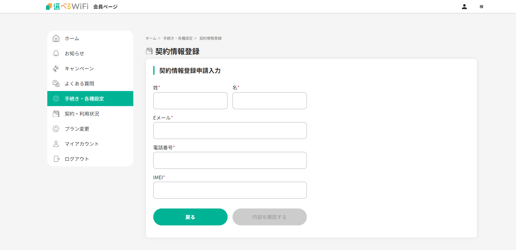Click the notification bell icon

[x=56, y=54]
